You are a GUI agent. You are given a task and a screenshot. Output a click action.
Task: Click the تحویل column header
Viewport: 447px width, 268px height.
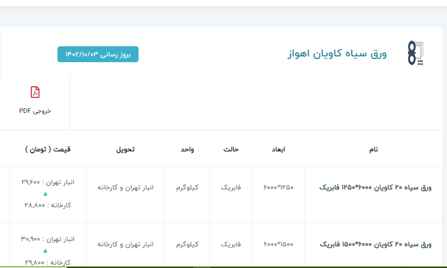(x=126, y=149)
